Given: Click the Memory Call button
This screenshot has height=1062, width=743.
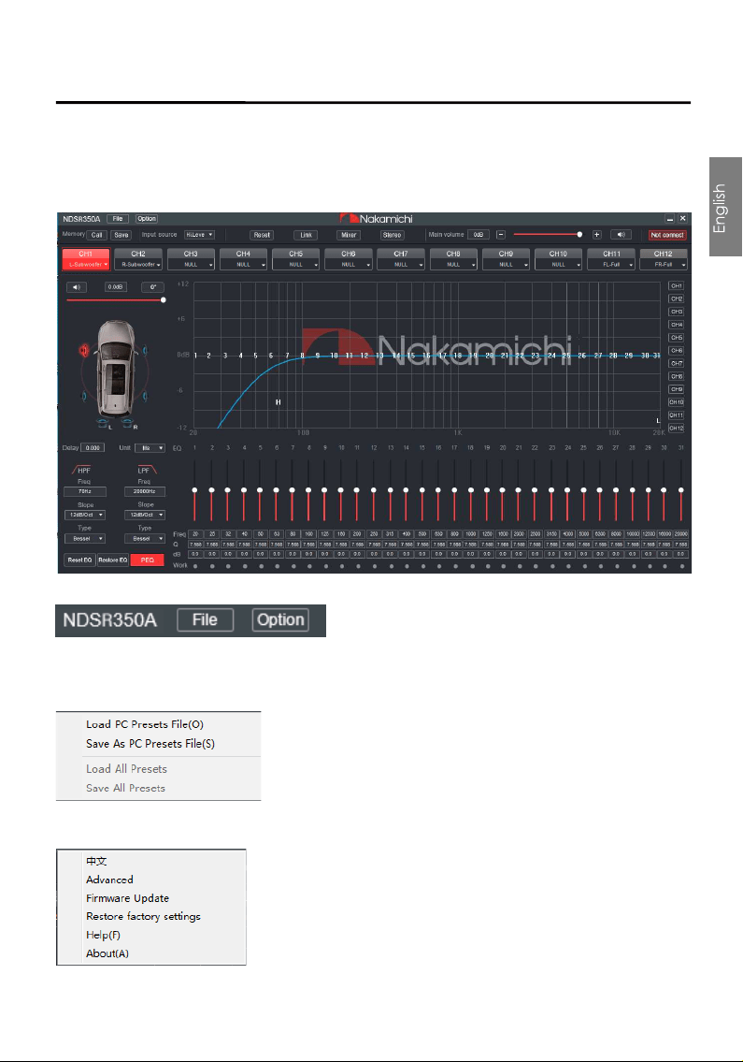Looking at the screenshot, I should (97, 235).
